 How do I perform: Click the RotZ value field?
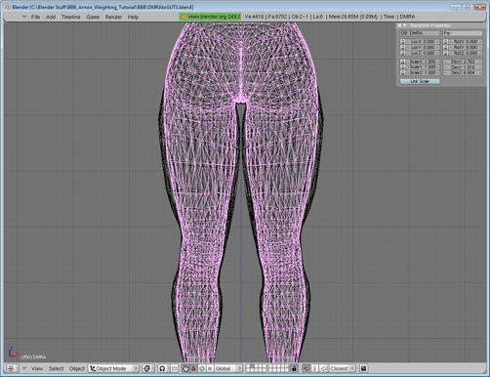466,53
